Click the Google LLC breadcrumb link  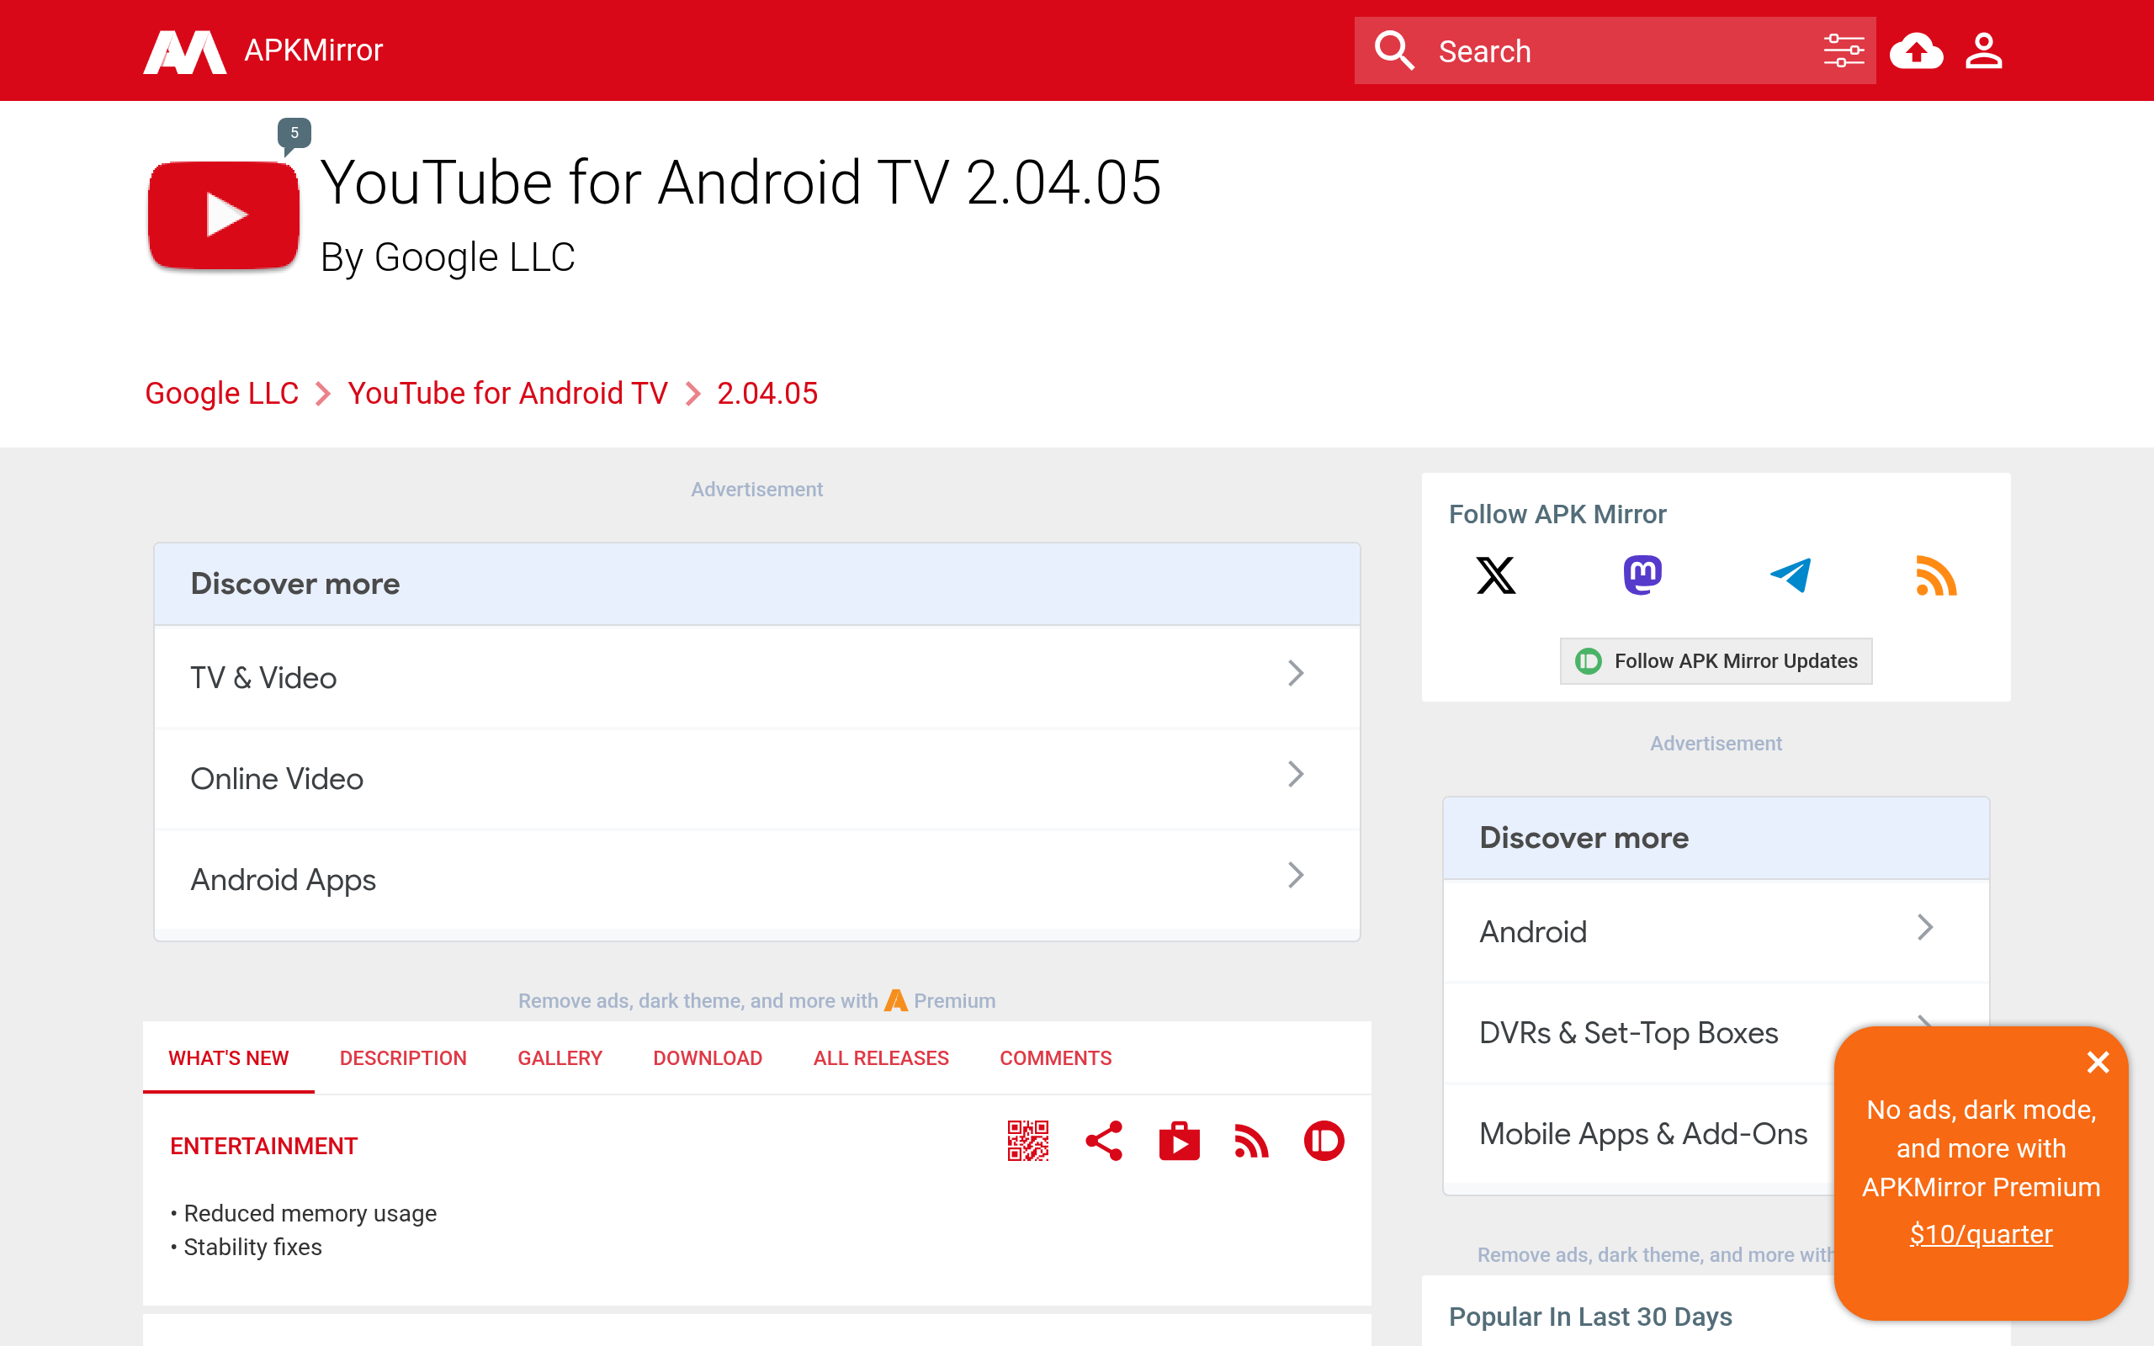(x=221, y=394)
